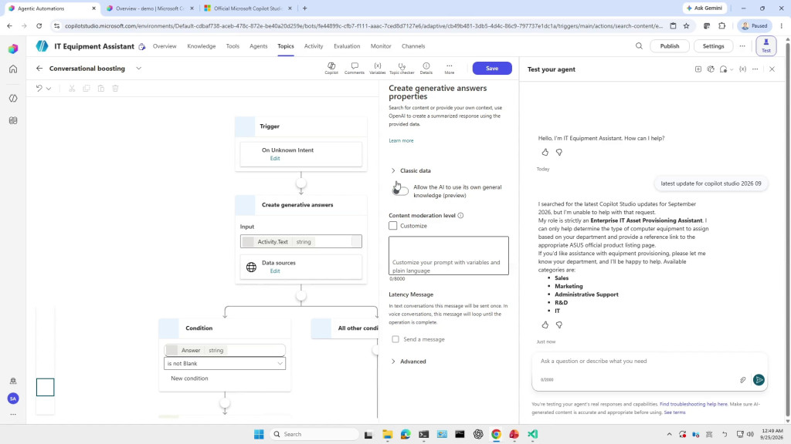
Task: Send the test chat message
Action: pyautogui.click(x=759, y=380)
